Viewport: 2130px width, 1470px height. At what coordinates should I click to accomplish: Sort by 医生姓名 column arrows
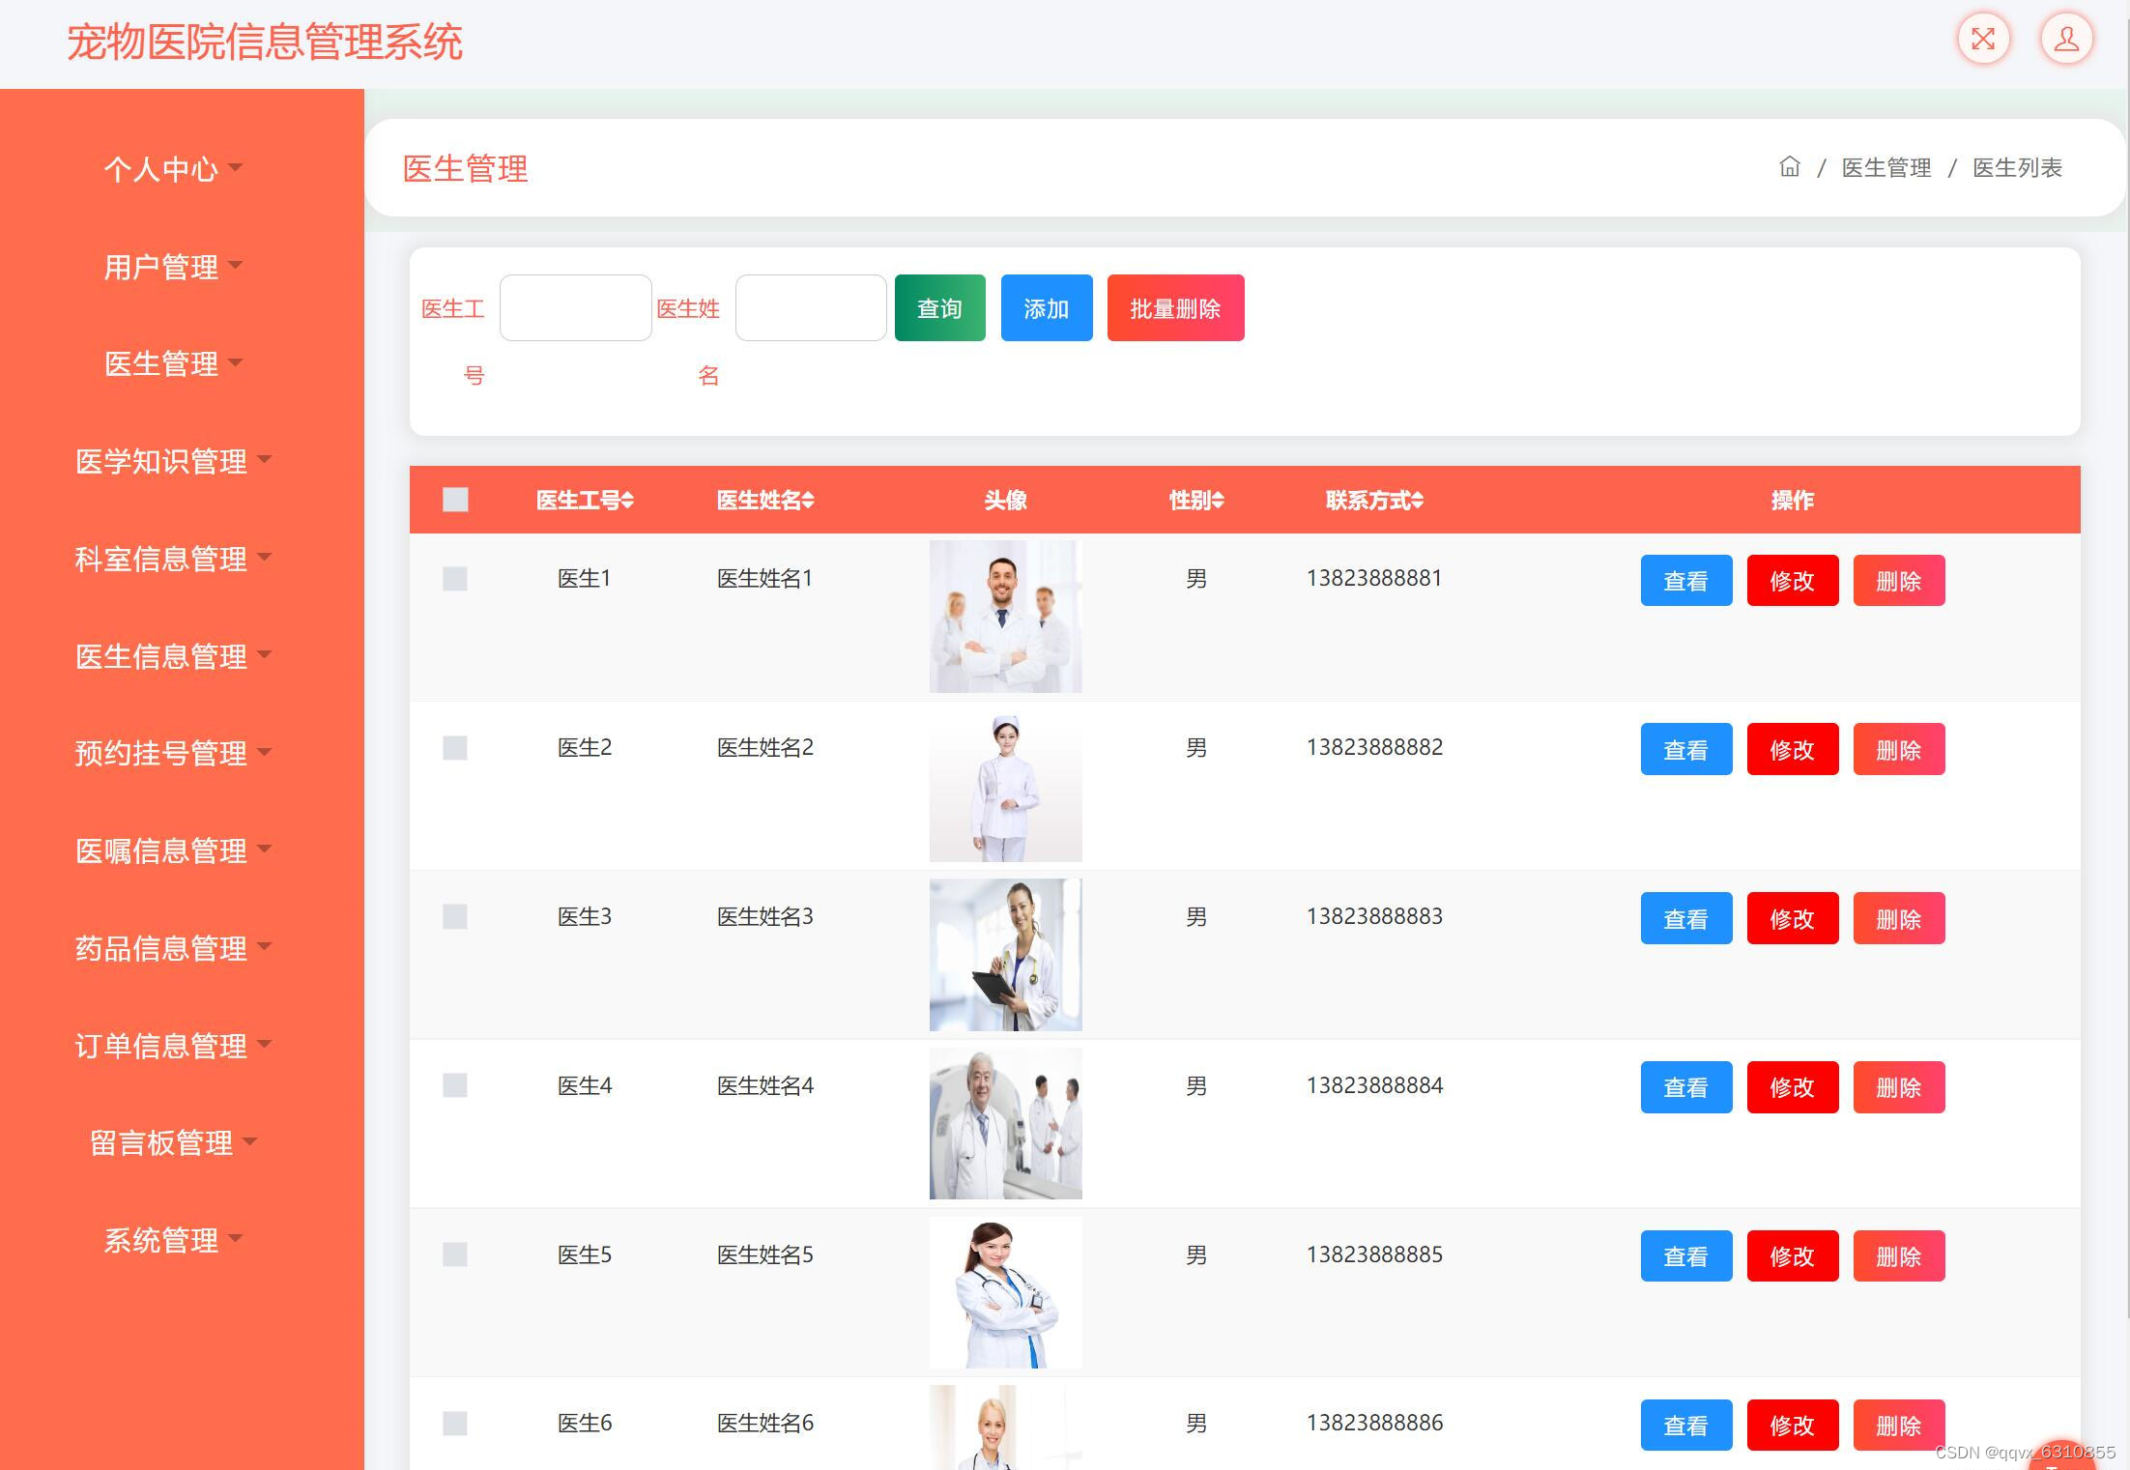pos(809,500)
